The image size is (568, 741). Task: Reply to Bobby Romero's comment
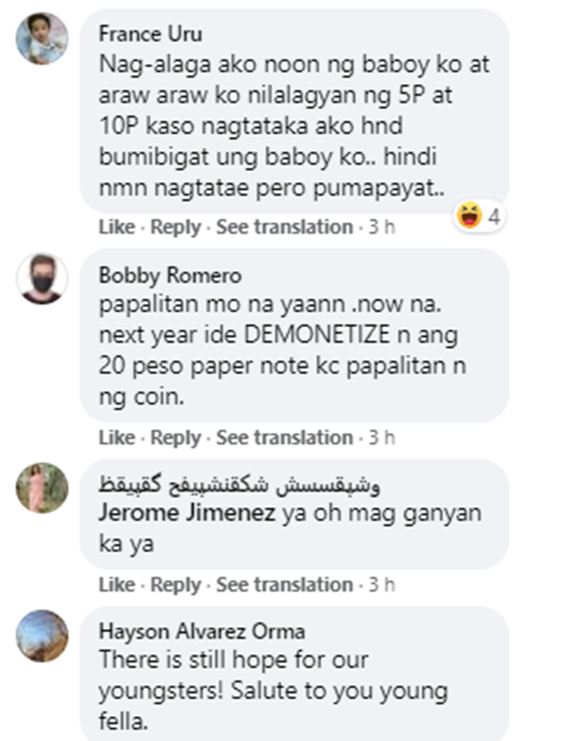(176, 438)
